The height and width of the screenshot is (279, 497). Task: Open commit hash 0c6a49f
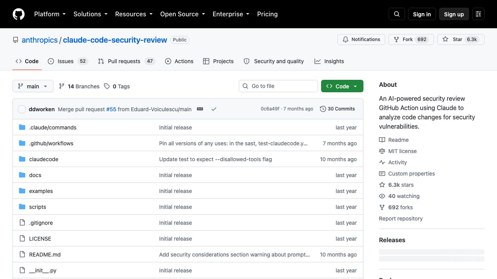[x=270, y=109]
